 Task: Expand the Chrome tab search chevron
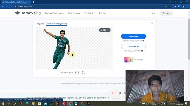170,2
